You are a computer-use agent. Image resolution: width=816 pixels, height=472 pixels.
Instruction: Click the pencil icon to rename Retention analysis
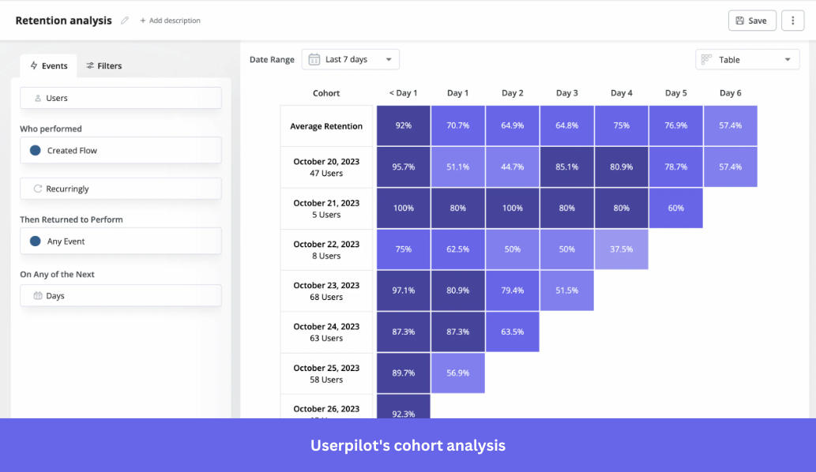coord(124,21)
